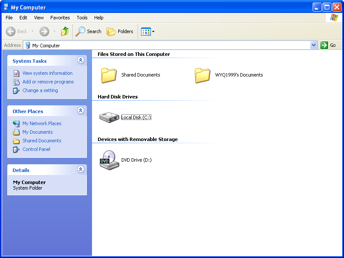Click the Folders toolbar icon
The image size is (344, 258).
120,31
